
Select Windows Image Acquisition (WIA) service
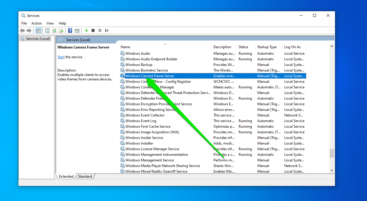point(152,132)
